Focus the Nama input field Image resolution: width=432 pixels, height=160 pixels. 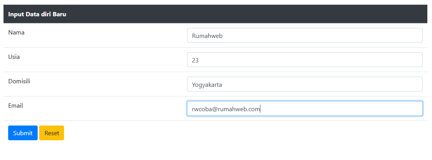click(x=304, y=36)
